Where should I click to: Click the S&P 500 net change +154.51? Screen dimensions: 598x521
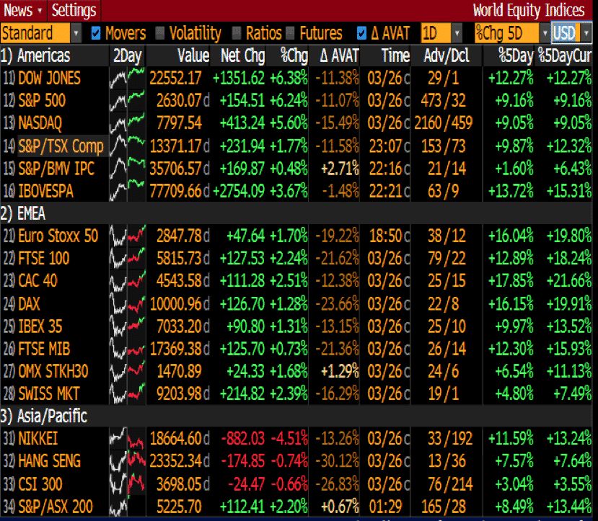pos(242,101)
